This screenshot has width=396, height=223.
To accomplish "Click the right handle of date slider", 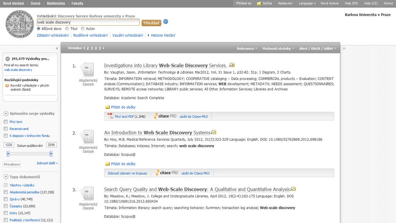I will (51, 154).
